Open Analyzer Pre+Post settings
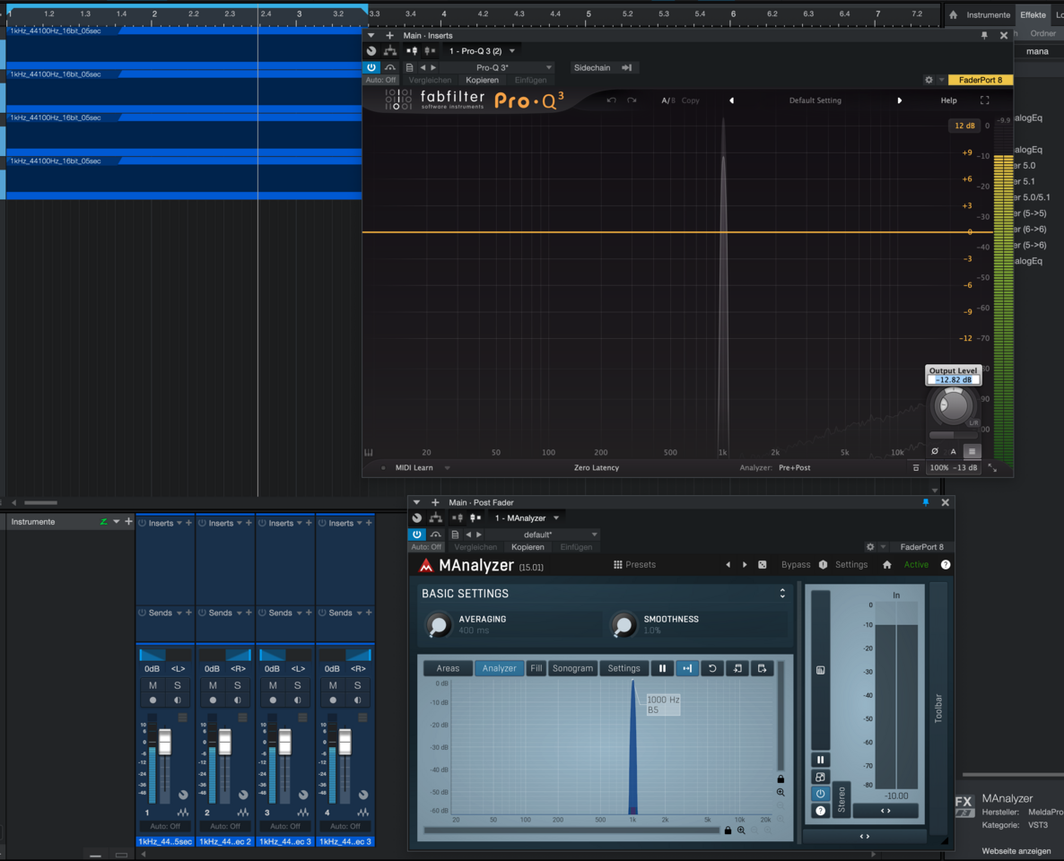Viewport: 1064px width, 861px height. pos(795,467)
